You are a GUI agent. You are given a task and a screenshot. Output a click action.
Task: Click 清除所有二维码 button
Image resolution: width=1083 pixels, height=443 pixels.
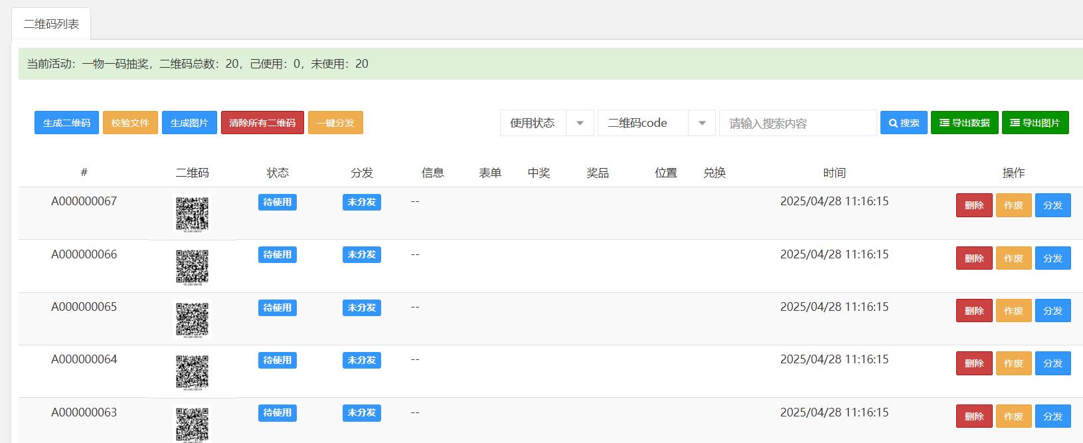[262, 123]
